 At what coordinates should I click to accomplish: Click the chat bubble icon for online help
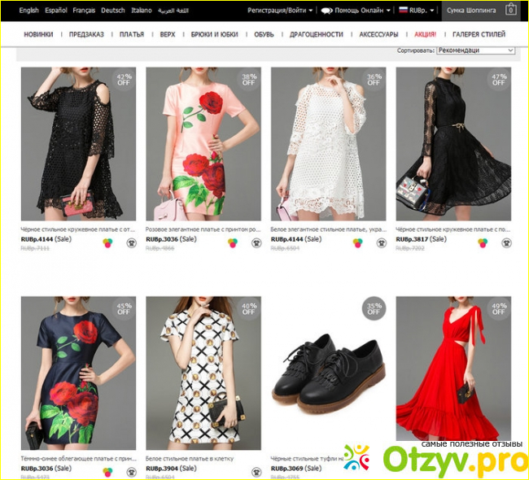click(326, 11)
